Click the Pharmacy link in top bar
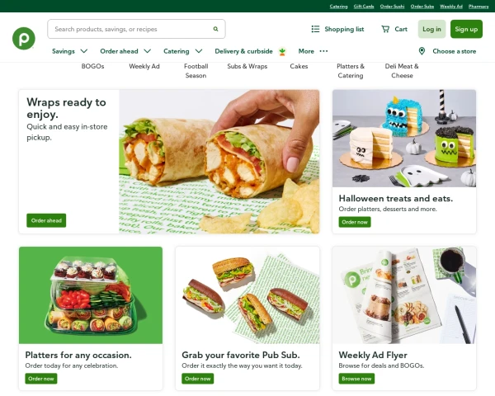 (478, 7)
